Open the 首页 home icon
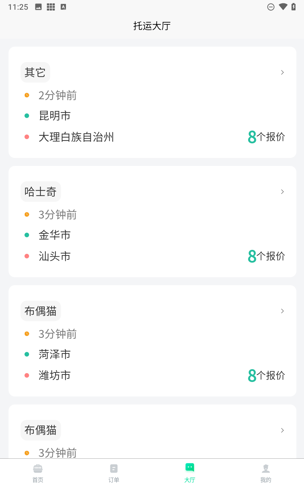This screenshot has height=487, width=304. pyautogui.click(x=38, y=468)
